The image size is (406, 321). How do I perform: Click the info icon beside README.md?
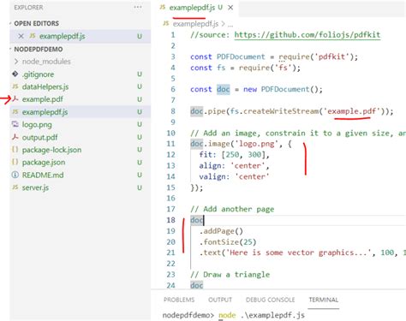pos(15,175)
